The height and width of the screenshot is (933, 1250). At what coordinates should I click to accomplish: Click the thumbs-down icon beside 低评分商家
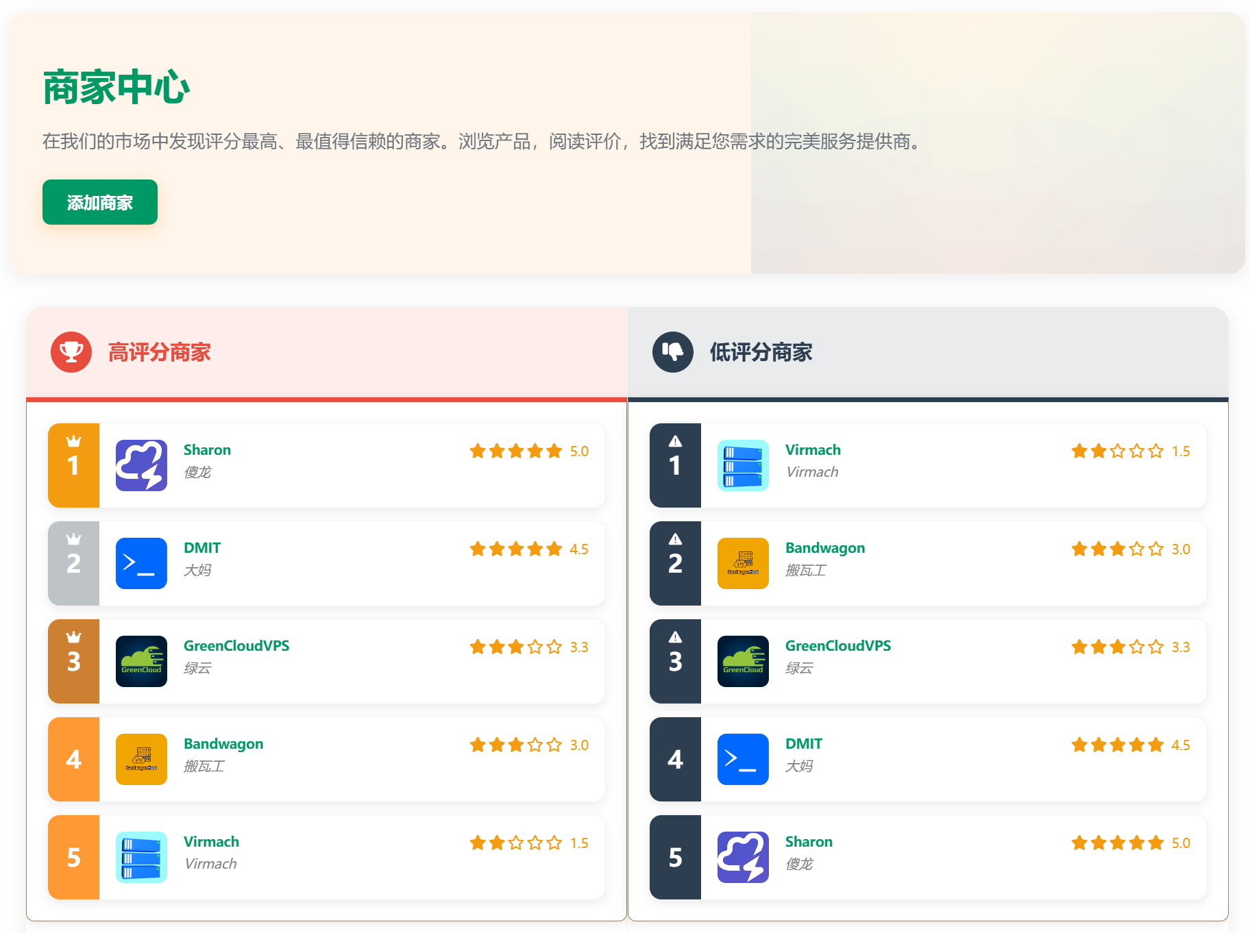point(673,352)
